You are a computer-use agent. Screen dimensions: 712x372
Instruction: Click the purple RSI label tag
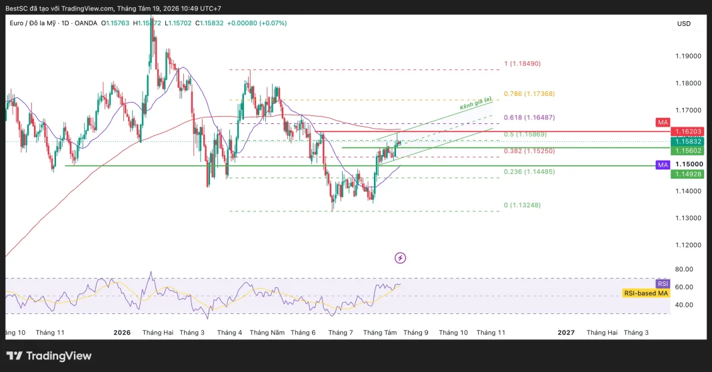click(663, 284)
